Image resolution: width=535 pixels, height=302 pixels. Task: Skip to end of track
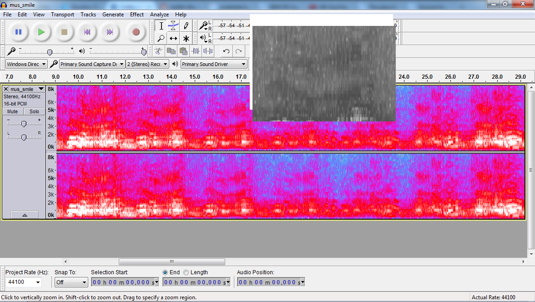pos(110,32)
